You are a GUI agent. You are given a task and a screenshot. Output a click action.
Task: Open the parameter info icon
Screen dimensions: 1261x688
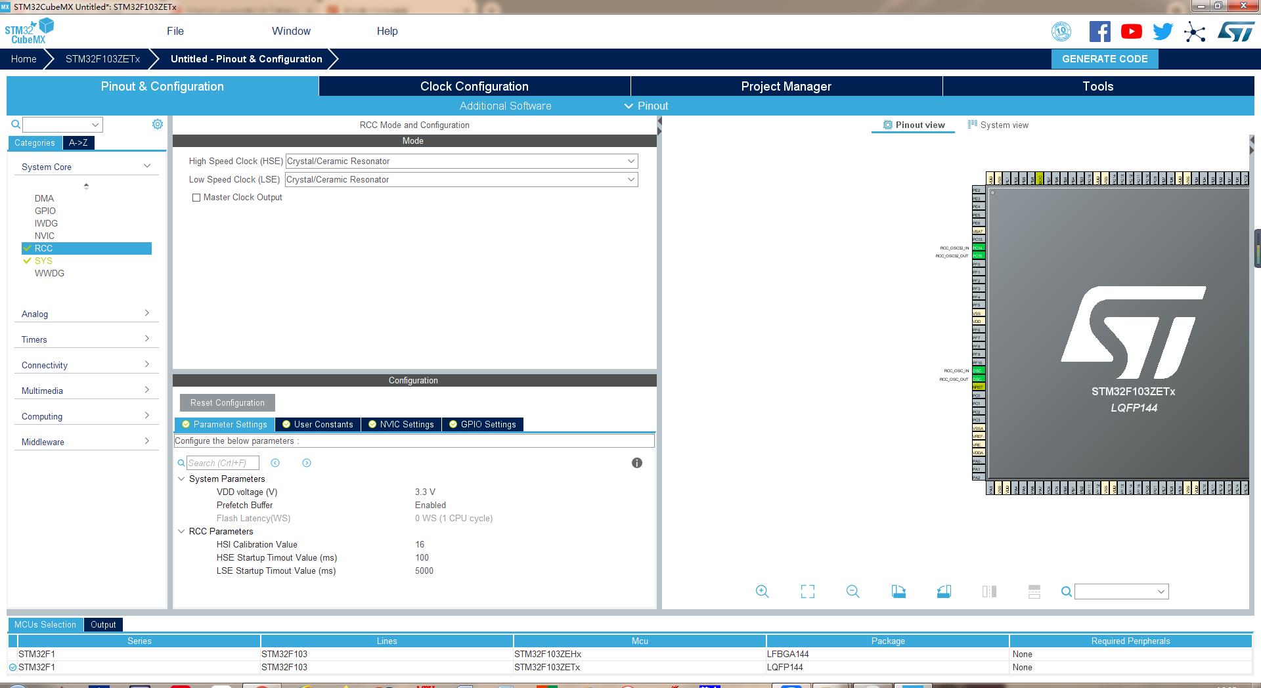click(x=637, y=463)
